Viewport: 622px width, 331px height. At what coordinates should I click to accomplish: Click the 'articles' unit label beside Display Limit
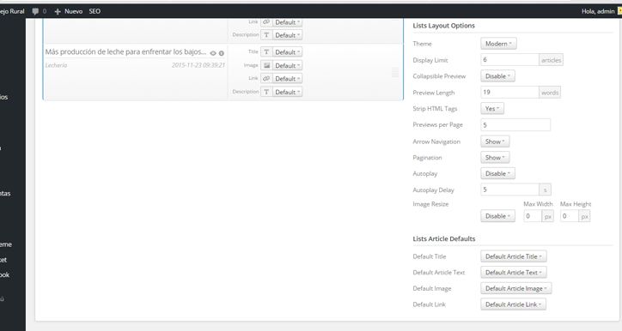pyautogui.click(x=551, y=60)
